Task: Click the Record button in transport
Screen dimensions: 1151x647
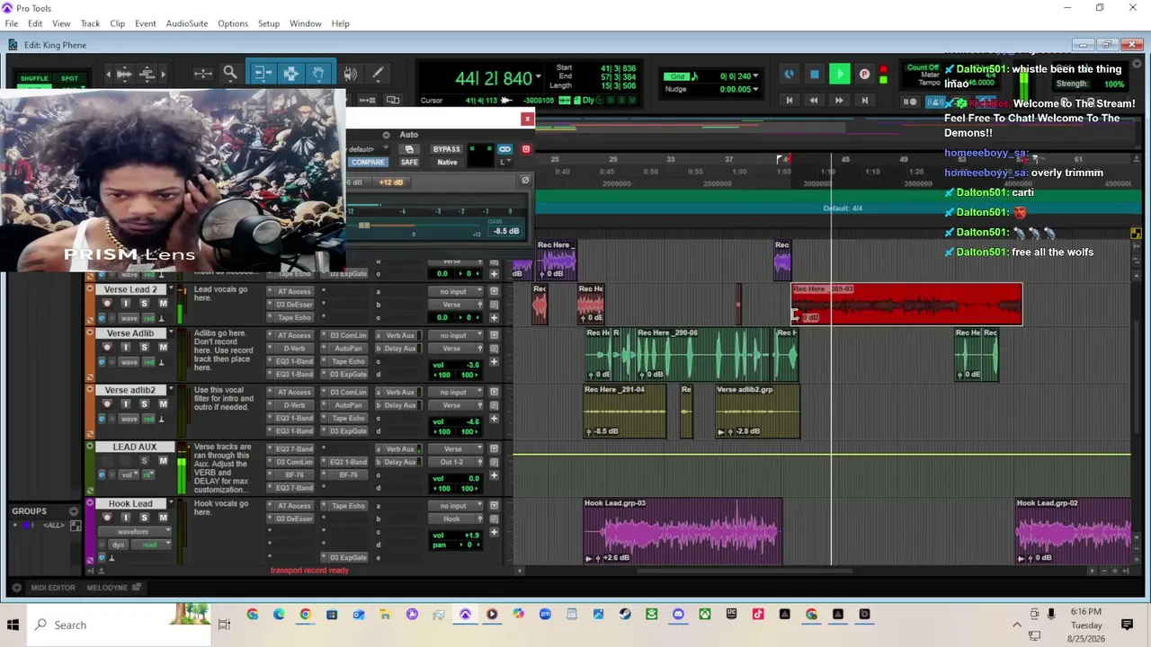Action: tap(864, 75)
